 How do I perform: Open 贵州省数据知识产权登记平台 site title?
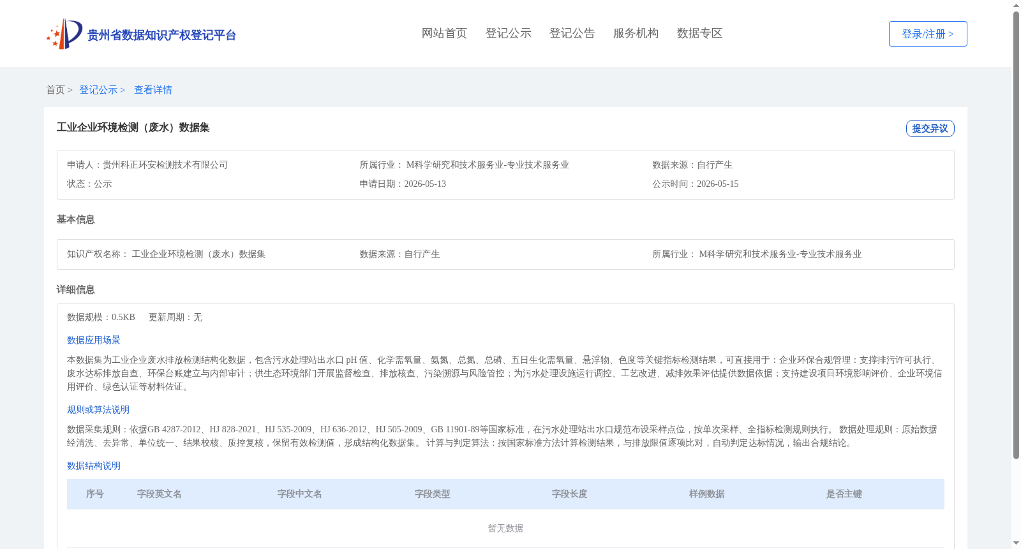coord(161,35)
